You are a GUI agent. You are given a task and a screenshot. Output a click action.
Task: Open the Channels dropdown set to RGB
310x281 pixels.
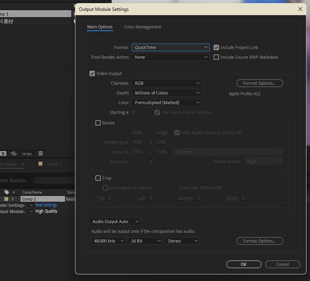tap(166, 83)
